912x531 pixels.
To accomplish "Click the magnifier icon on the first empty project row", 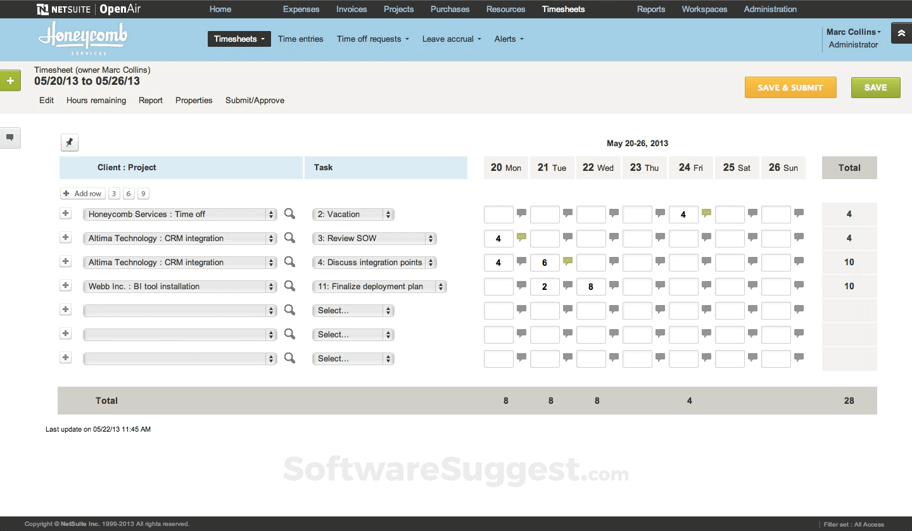I will [289, 310].
